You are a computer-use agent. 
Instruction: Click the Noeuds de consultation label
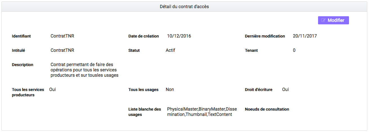pos(267,109)
